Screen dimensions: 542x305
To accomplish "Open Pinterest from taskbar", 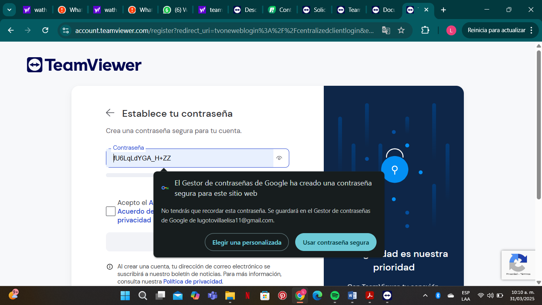I will (283, 295).
